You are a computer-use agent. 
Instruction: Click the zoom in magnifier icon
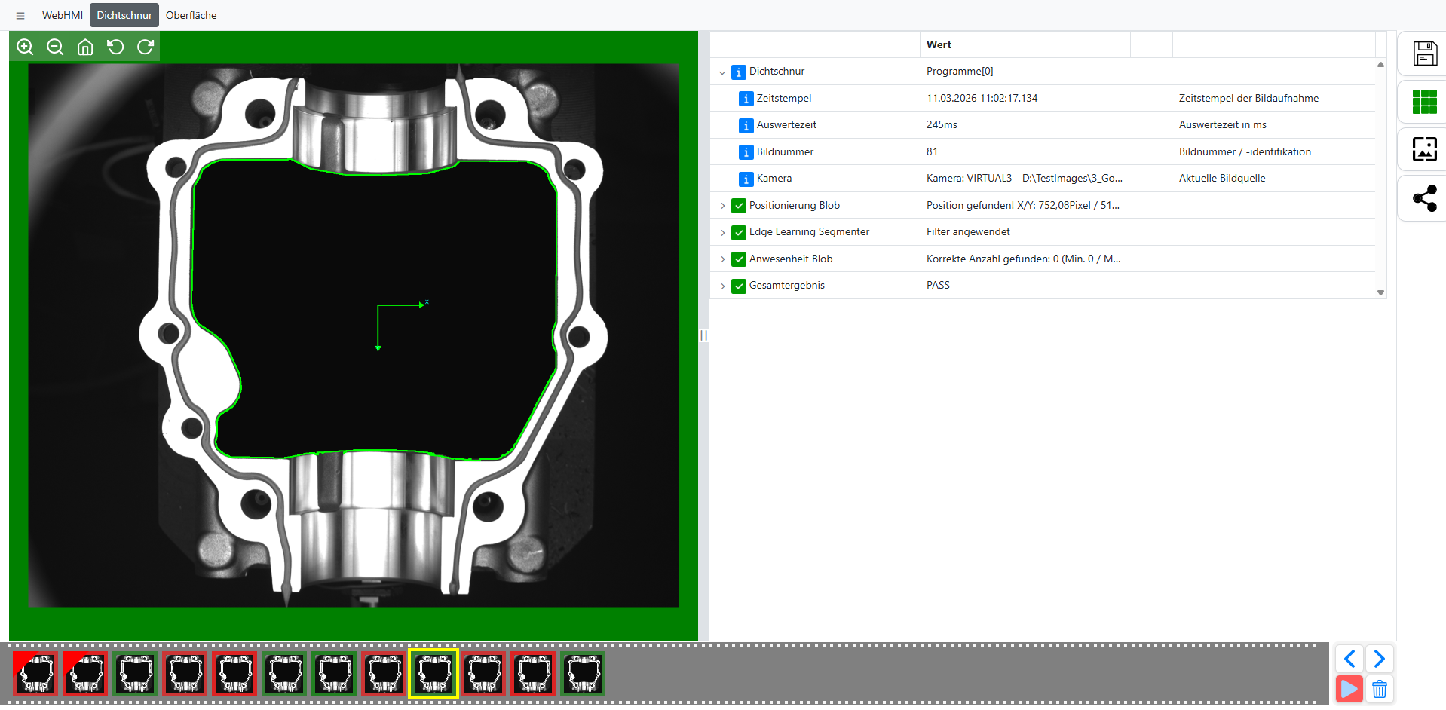(x=25, y=47)
